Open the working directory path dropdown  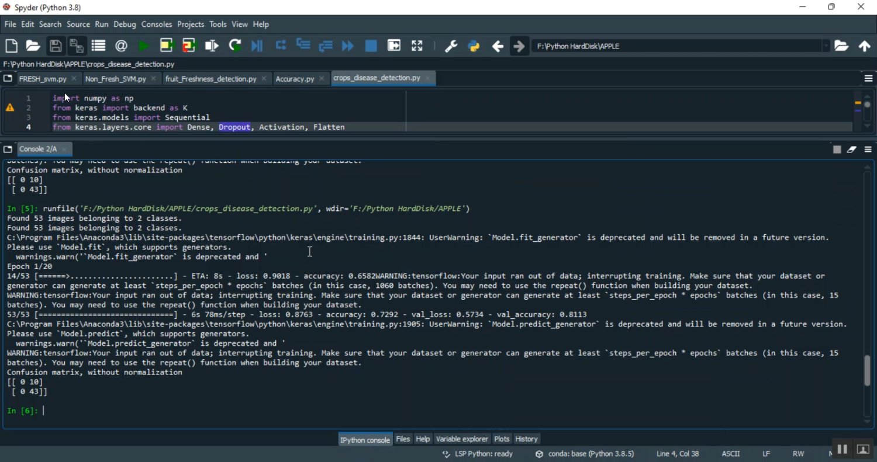826,46
